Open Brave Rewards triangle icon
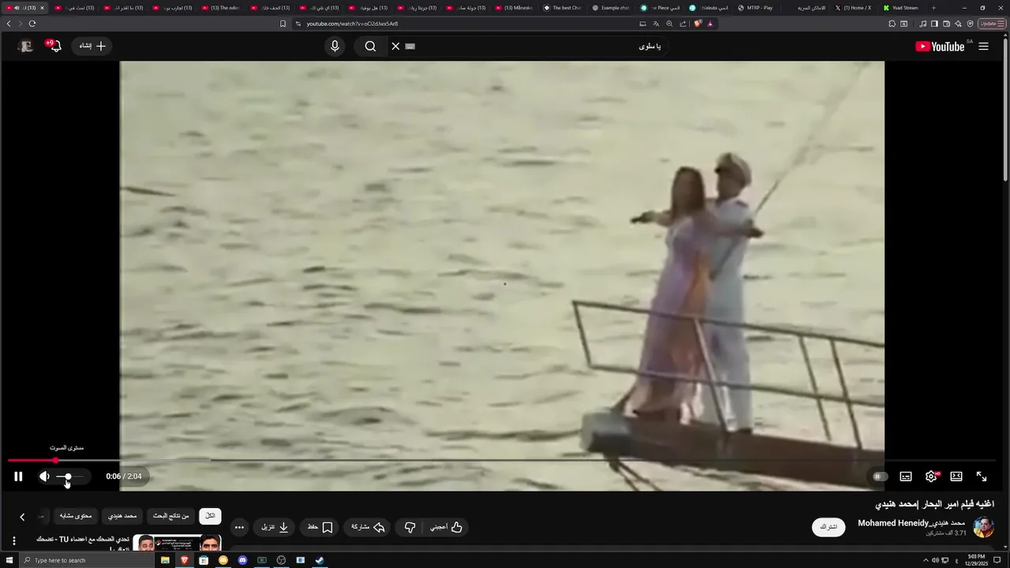Viewport: 1010px width, 568px height. [x=710, y=24]
